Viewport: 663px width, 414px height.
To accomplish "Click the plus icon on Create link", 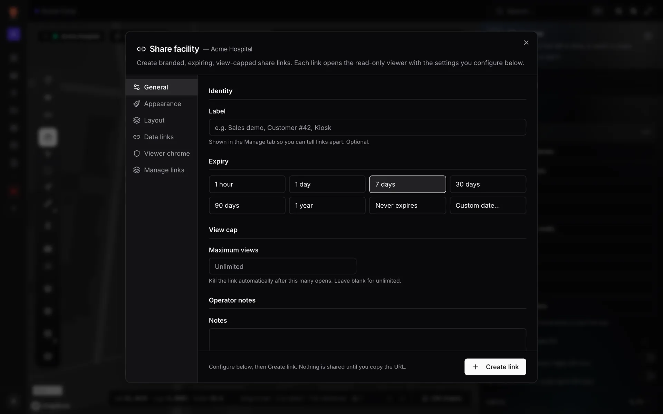I will [x=475, y=367].
